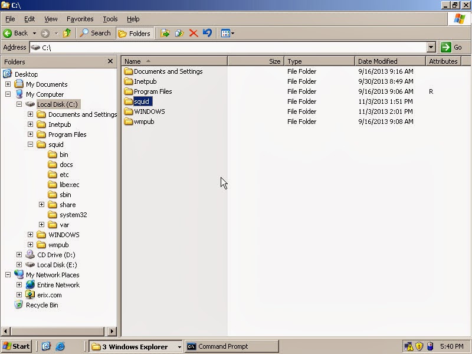Screen dimensions: 472x354
Task: Select the Inetpub folder icon in file list
Action: tap(129, 81)
